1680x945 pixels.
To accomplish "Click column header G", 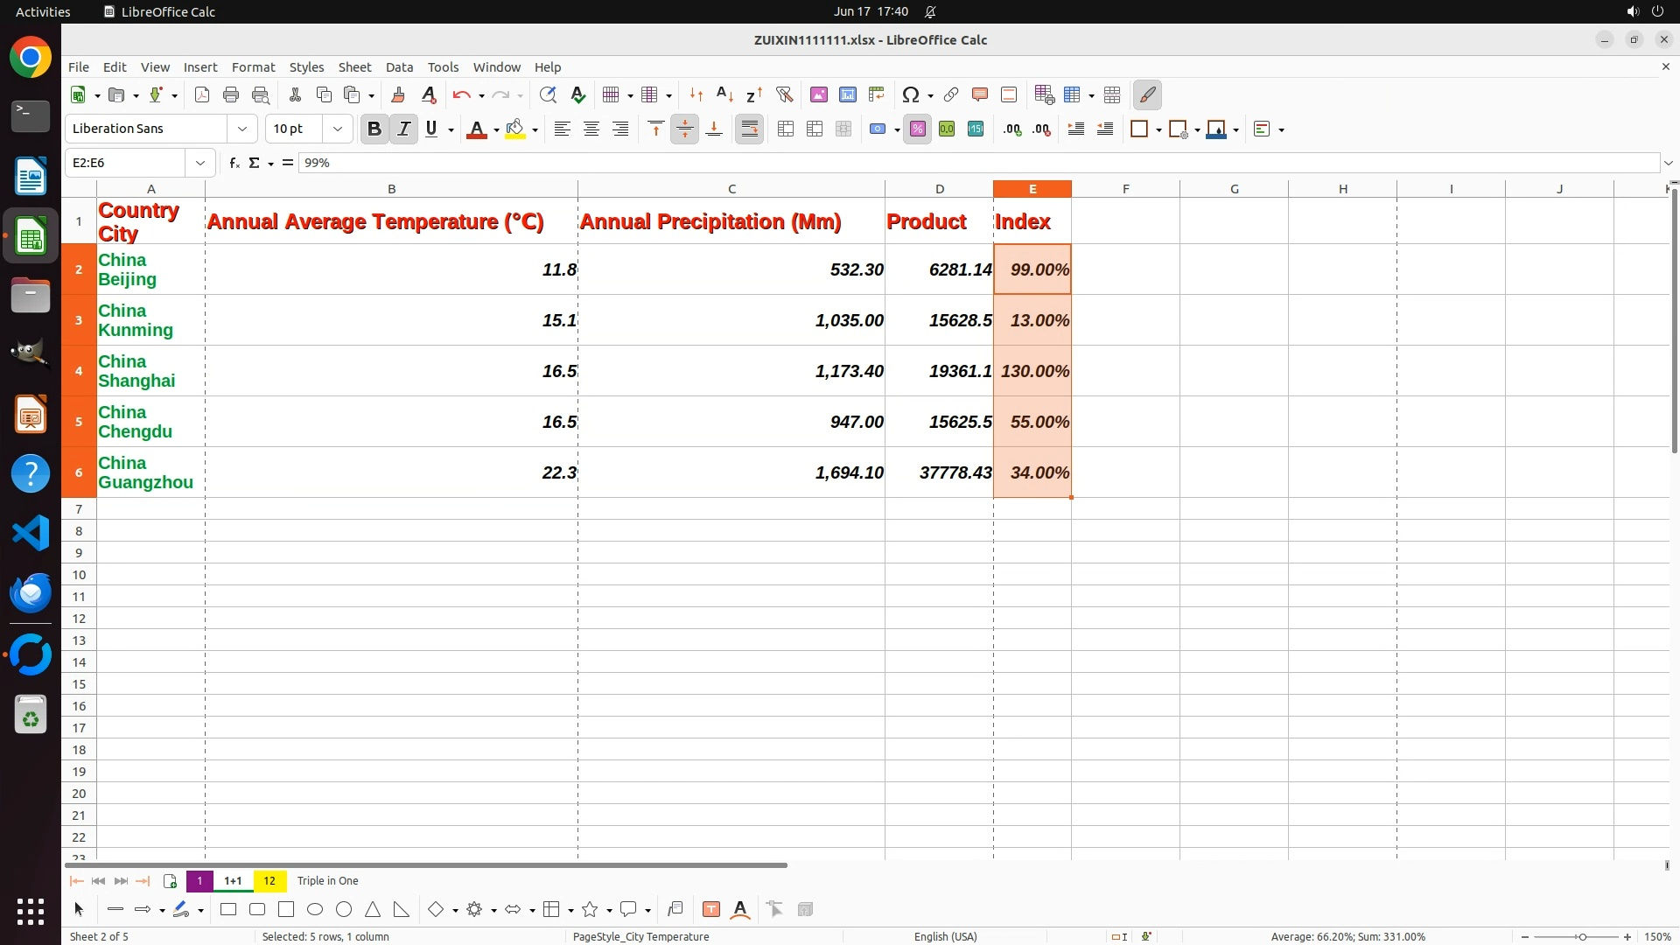I will click(1234, 189).
